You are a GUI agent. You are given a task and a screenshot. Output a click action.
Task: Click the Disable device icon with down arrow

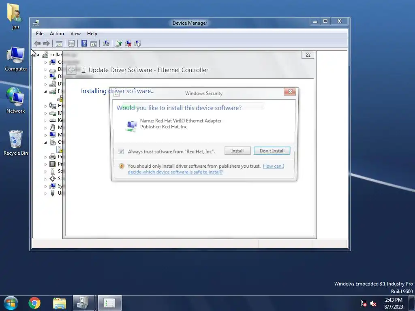click(x=137, y=44)
